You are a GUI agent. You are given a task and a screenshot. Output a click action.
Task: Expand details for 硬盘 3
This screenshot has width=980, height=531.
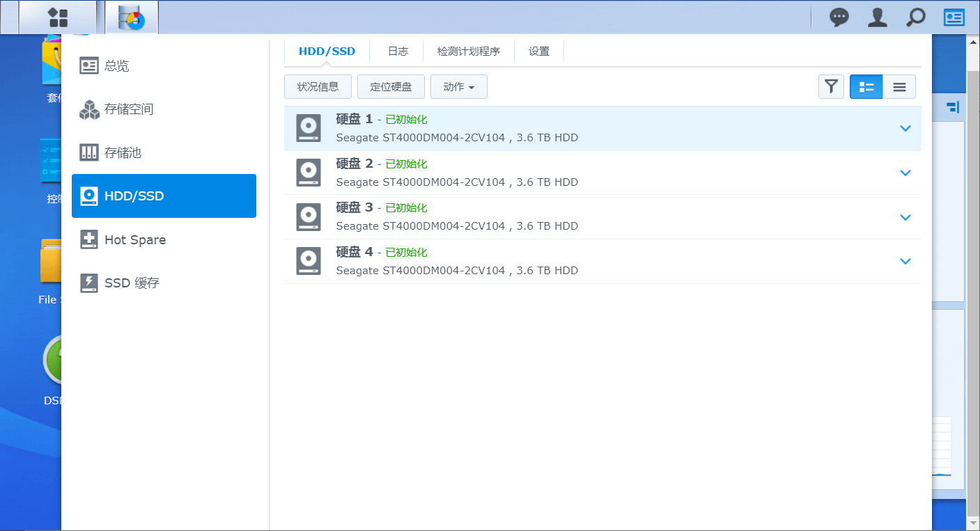tap(905, 217)
